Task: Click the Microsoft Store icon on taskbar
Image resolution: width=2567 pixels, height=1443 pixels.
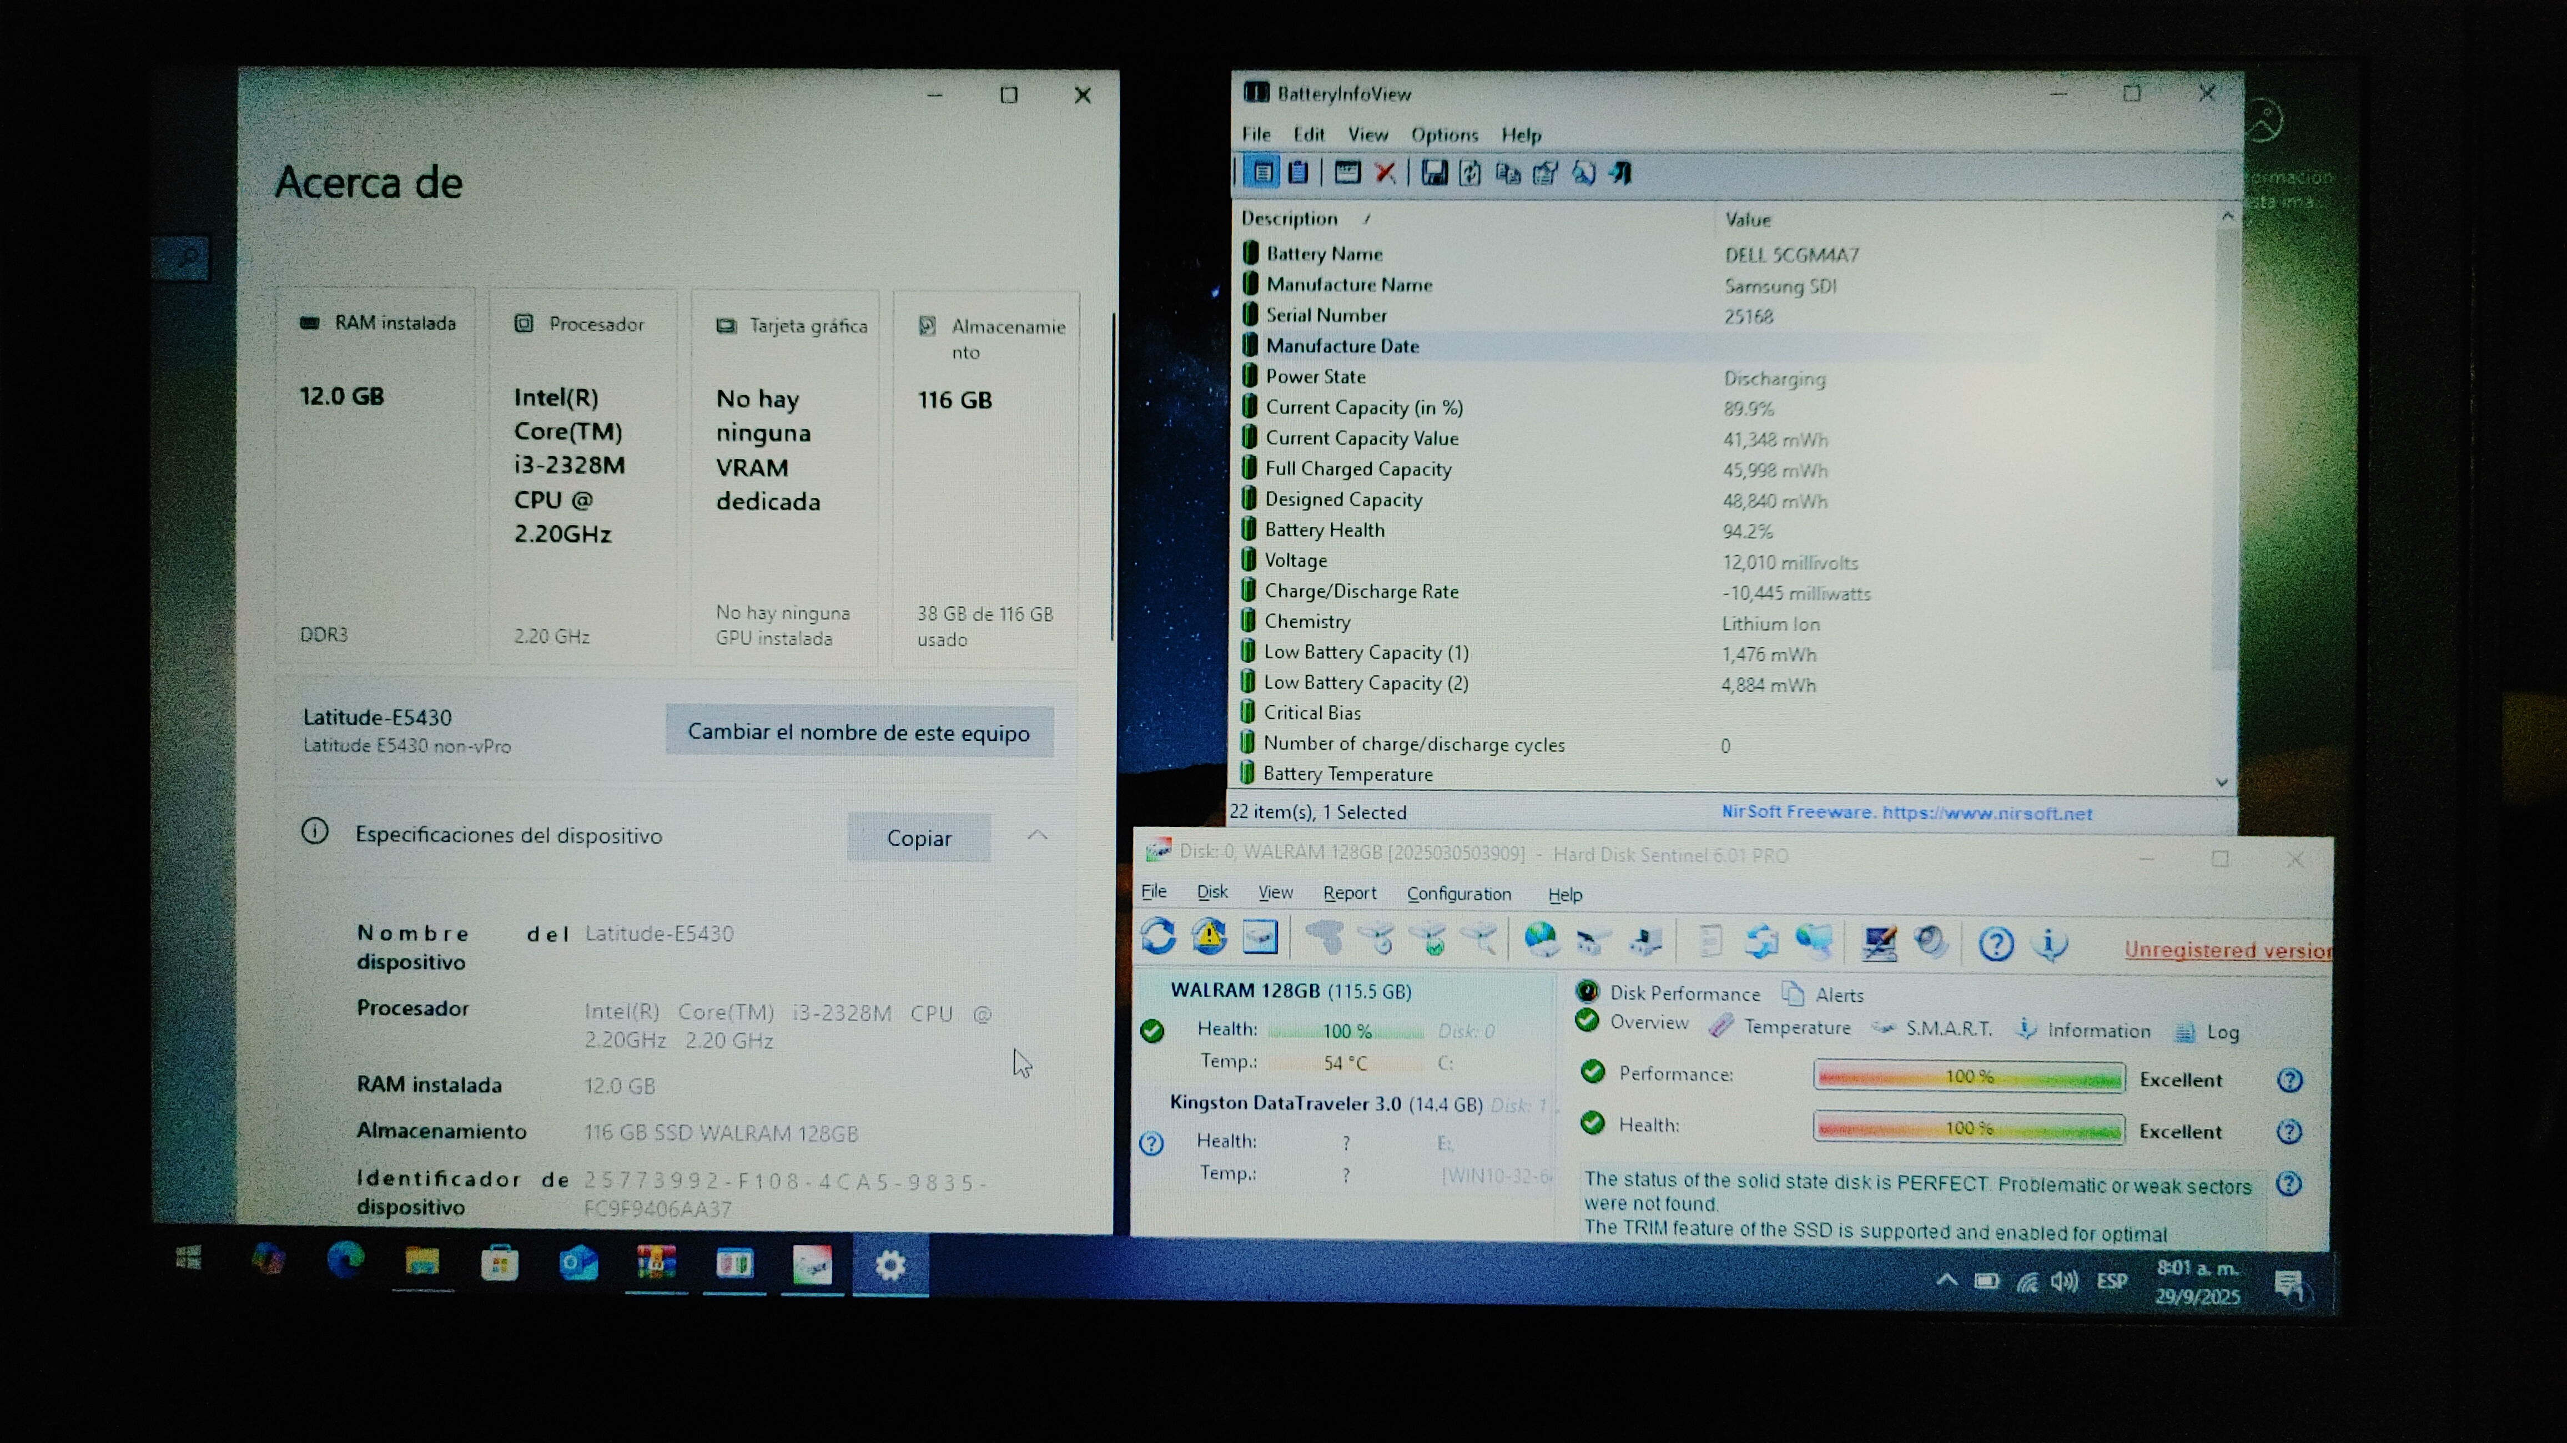Action: coord(499,1264)
